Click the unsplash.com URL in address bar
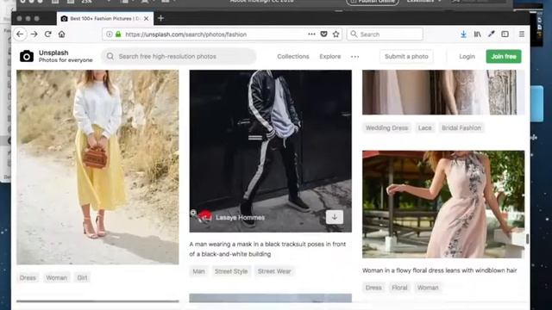 186,34
